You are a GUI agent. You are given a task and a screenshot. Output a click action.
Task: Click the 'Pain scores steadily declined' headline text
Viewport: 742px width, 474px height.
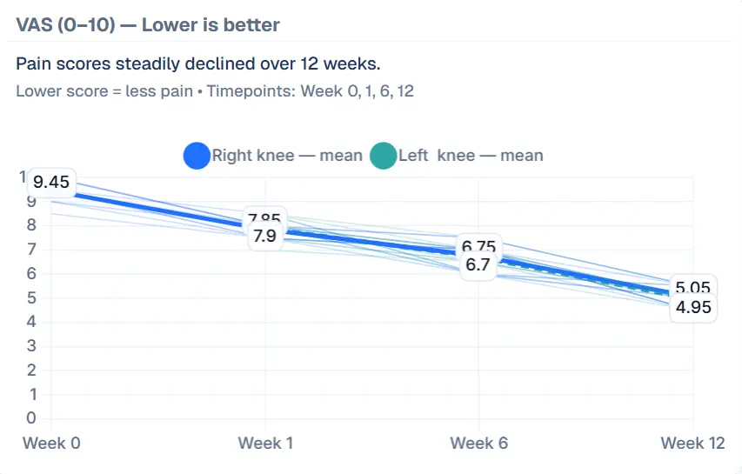(x=198, y=64)
